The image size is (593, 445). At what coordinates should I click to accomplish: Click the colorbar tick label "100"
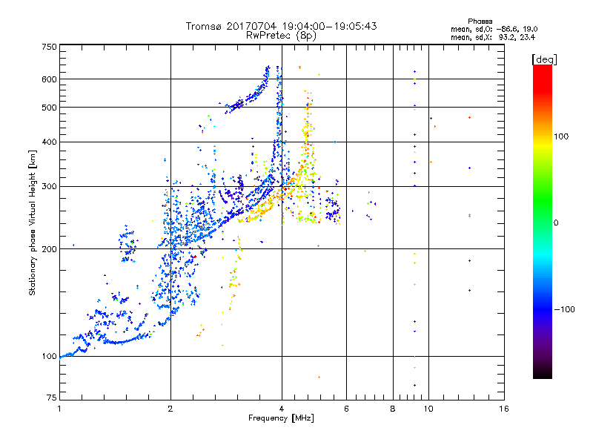click(561, 136)
